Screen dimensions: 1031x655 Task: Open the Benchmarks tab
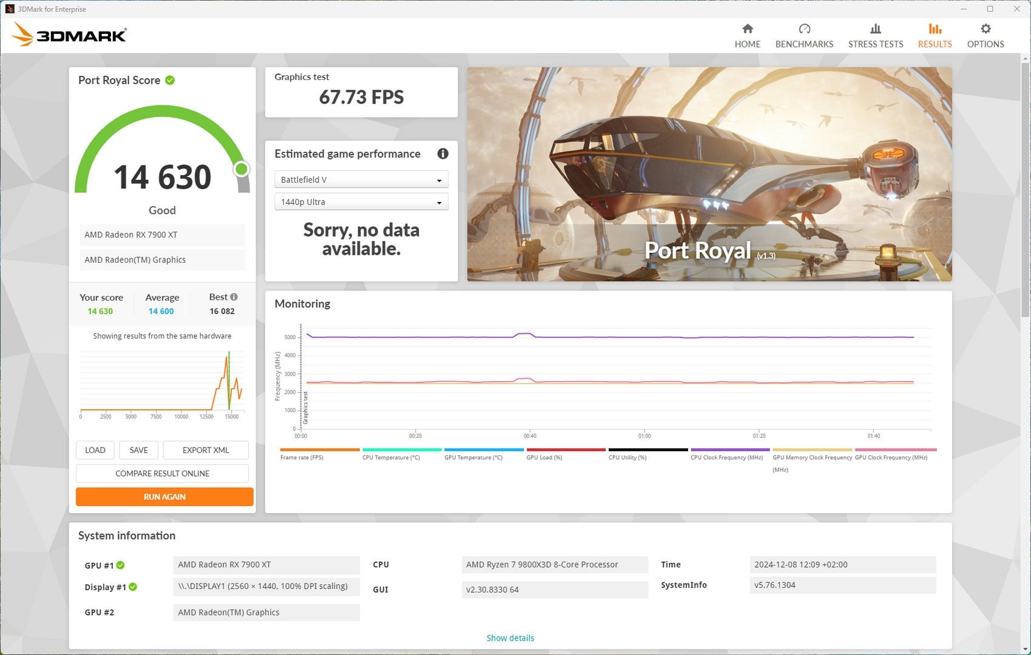tap(804, 36)
